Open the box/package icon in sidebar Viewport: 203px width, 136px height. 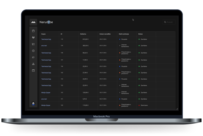pos(33,31)
